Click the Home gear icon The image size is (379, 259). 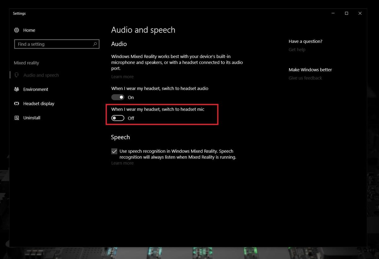(17, 30)
